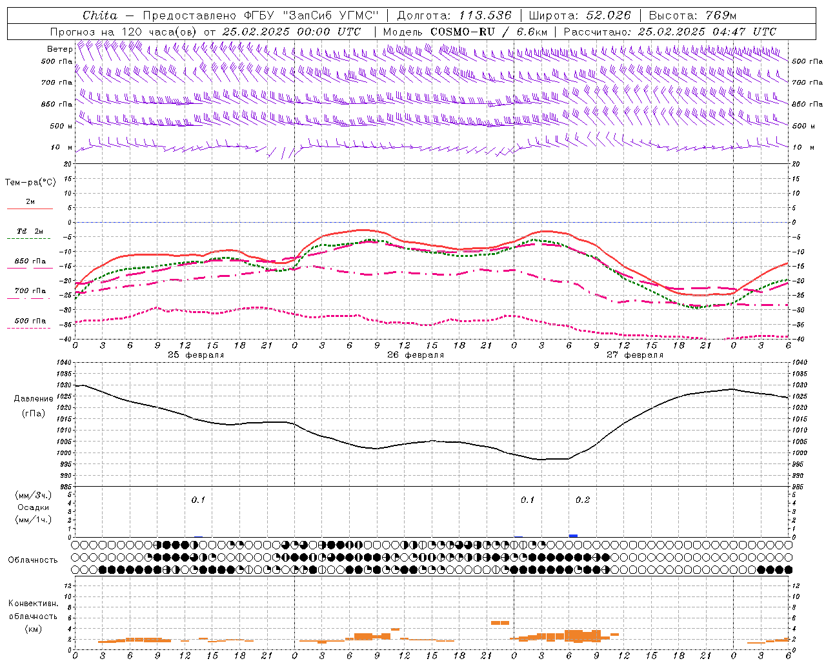The width and height of the screenshot is (826, 661).
Task: Click the orange convective bar at 5 km height
Action: (x=500, y=623)
